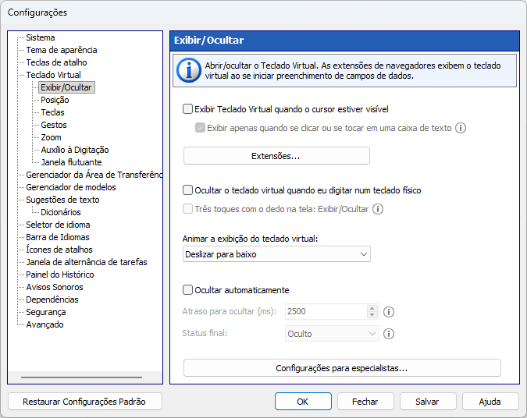Open Ícones de atalhos settings
527x418 pixels.
(59, 250)
